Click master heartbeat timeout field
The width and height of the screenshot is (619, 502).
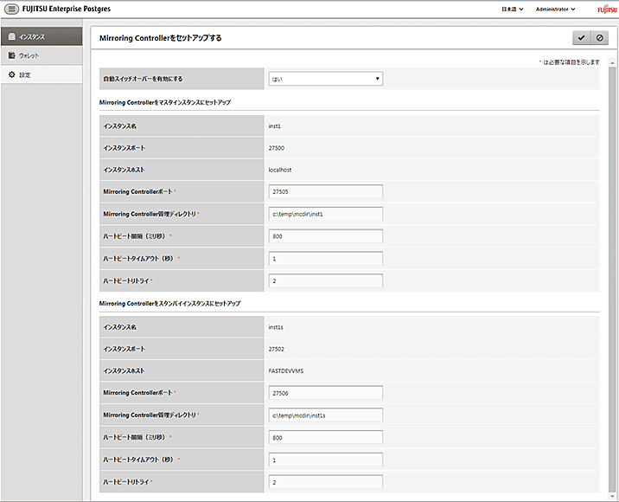326,259
